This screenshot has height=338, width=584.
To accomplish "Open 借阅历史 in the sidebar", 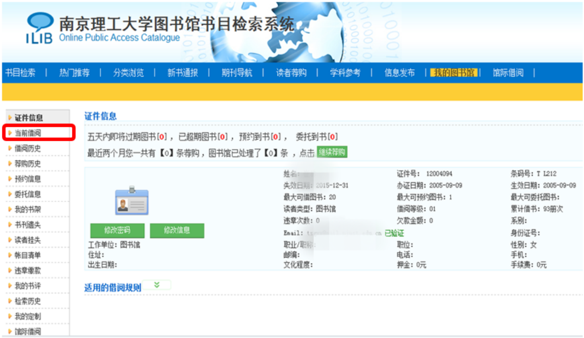I will (28, 148).
